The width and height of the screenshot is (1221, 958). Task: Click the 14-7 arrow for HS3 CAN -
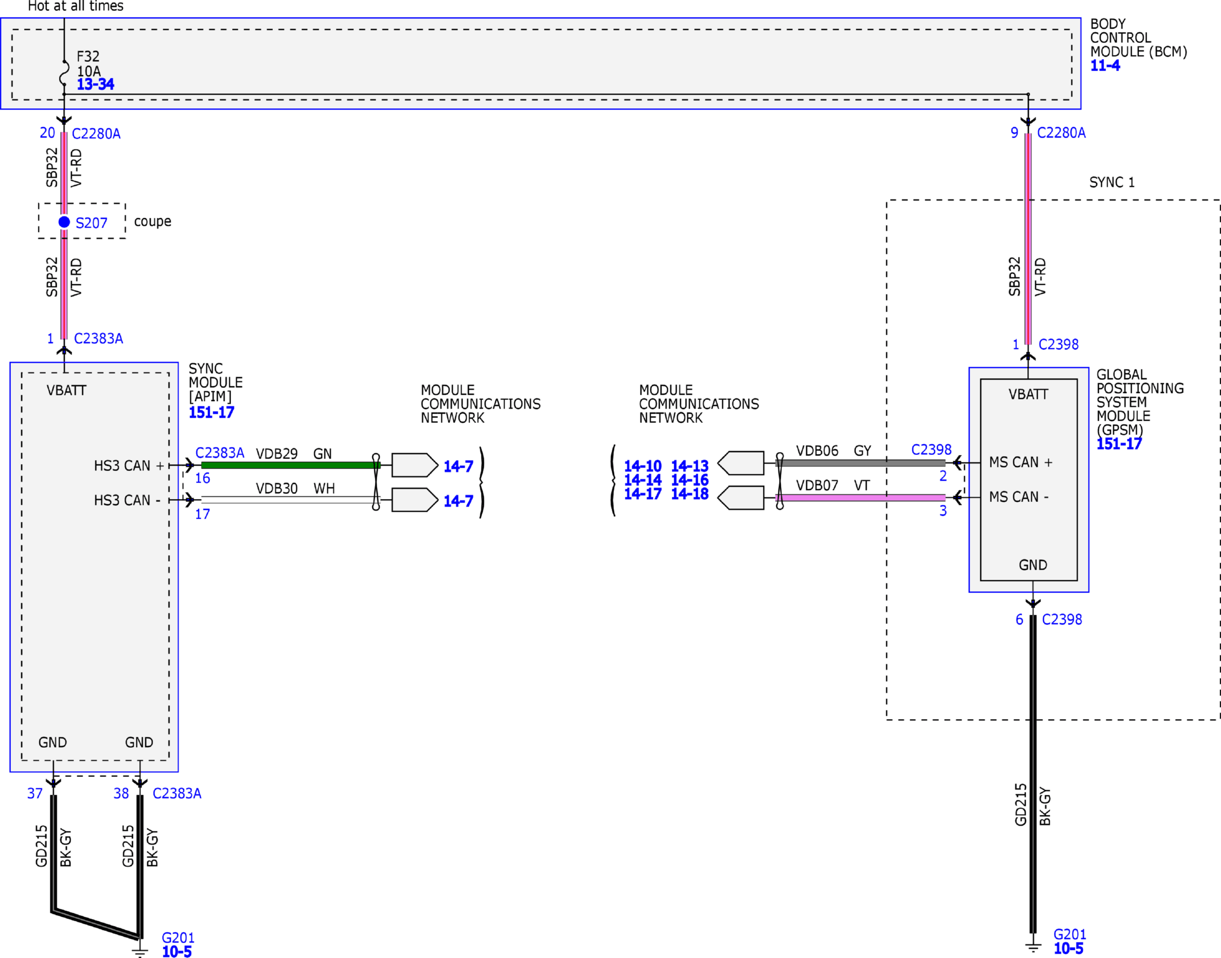pos(415,500)
